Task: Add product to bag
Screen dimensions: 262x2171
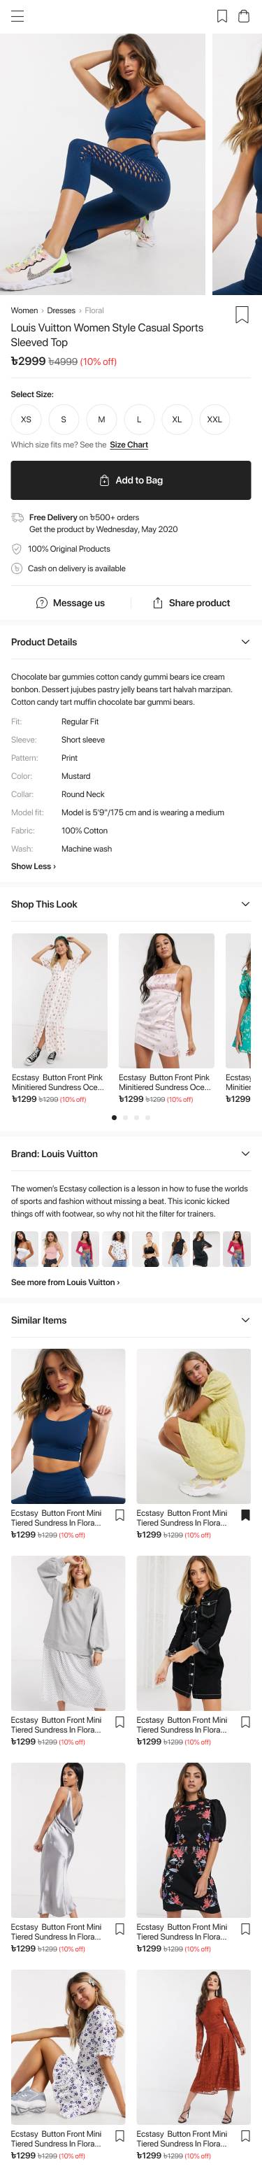Action: coord(131,480)
